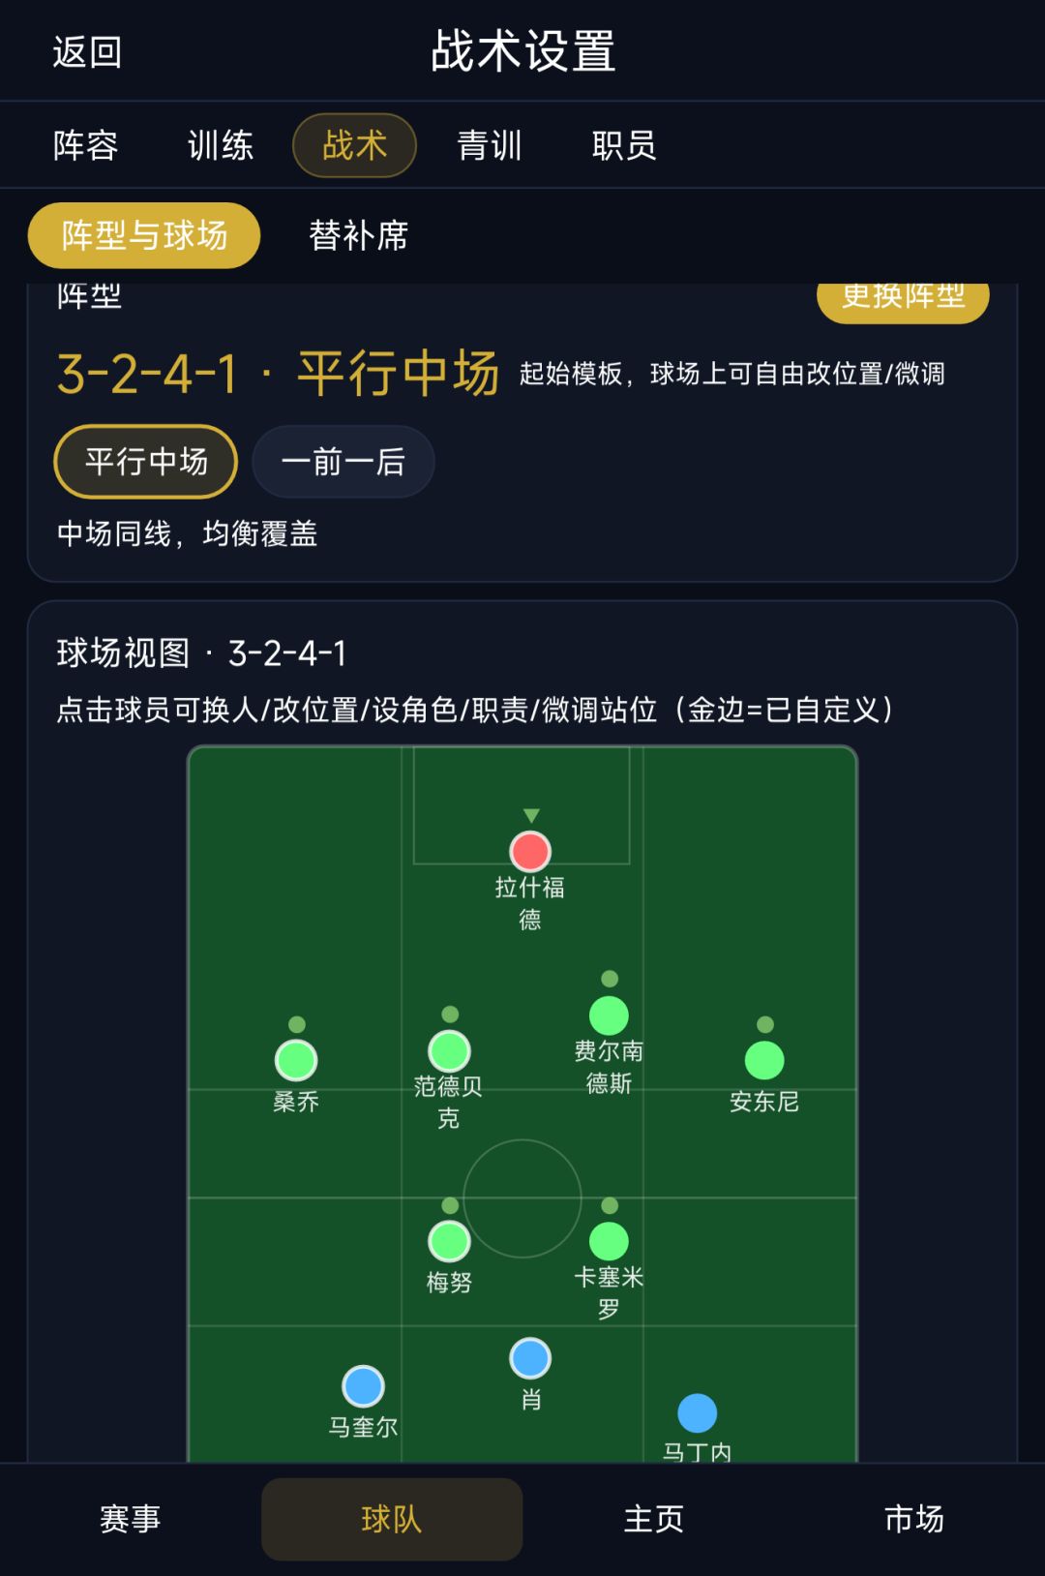Tap 肖 blue defender dot
The image size is (1045, 1576).
(530, 1358)
